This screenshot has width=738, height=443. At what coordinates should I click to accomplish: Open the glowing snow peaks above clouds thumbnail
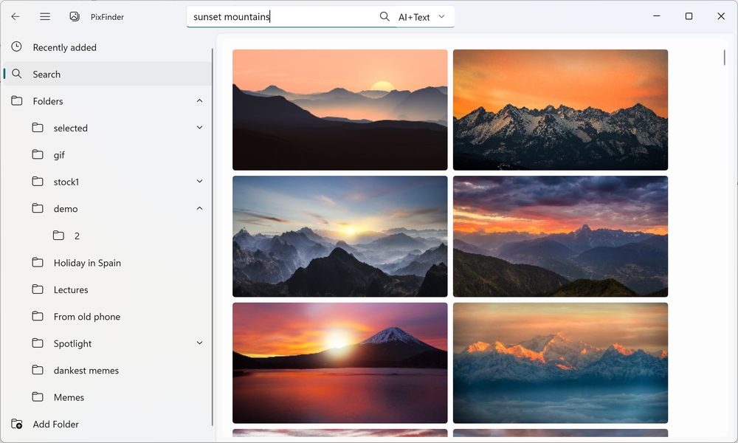[560, 363]
